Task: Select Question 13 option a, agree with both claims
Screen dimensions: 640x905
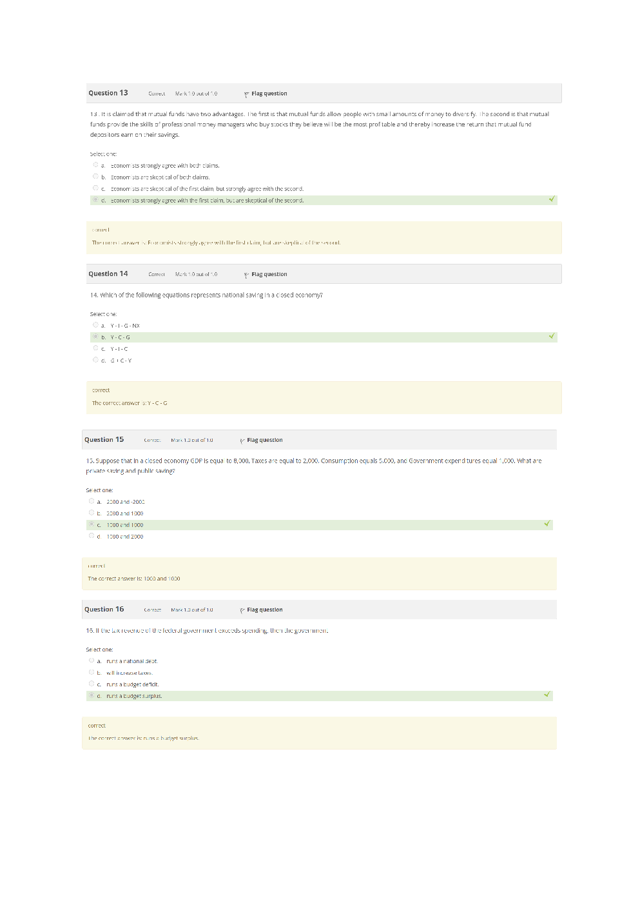Action: 95,165
